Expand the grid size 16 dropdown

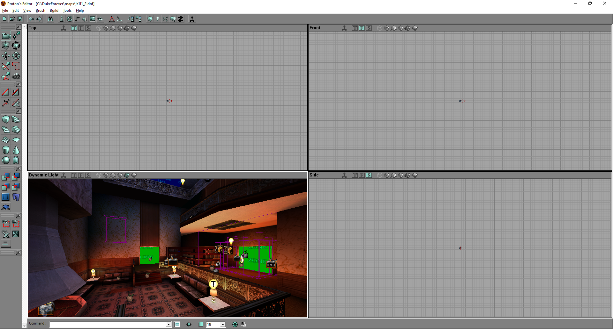tap(223, 325)
